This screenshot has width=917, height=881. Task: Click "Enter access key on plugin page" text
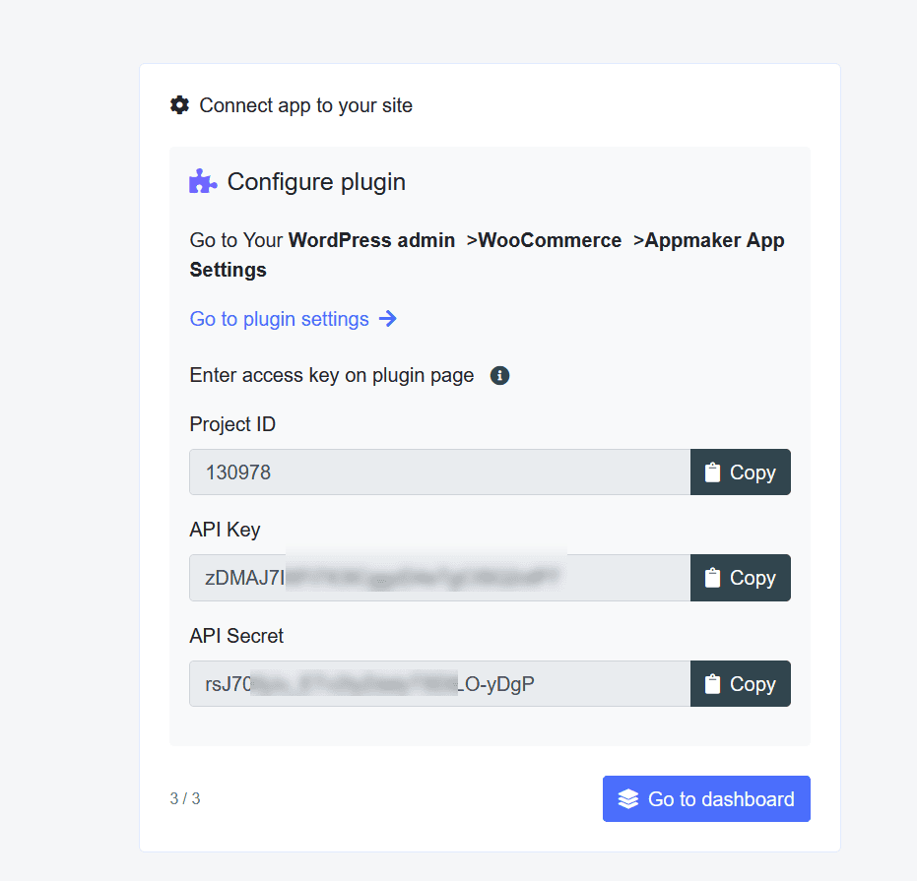point(332,375)
